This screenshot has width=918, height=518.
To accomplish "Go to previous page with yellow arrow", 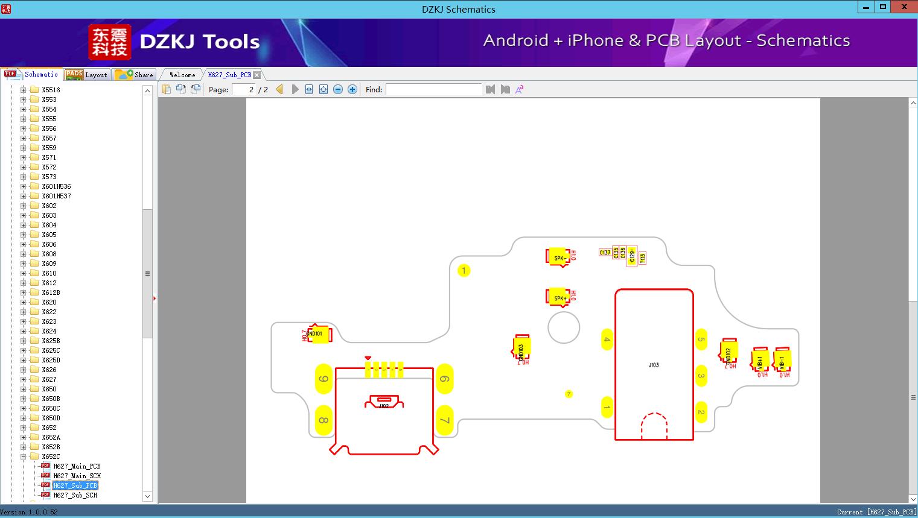I will pyautogui.click(x=279, y=89).
